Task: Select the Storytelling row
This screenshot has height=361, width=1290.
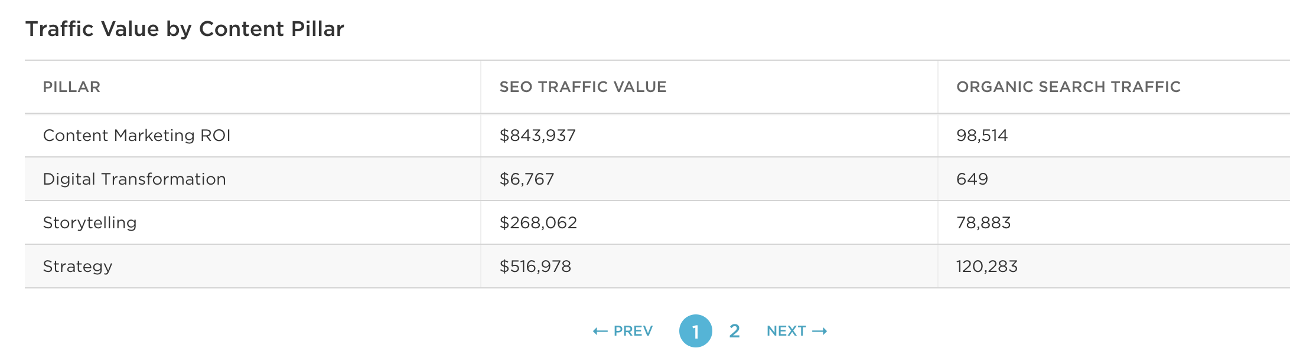Action: pos(90,222)
